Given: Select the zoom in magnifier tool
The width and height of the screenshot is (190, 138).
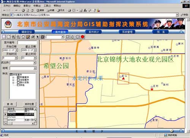Looking at the screenshot, I should pyautogui.click(x=13, y=37).
